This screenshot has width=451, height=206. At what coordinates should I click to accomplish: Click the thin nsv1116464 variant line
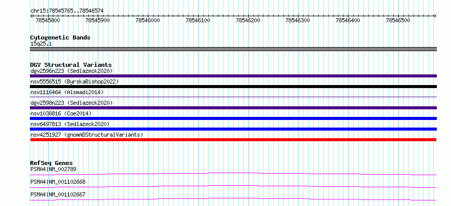[x=233, y=97]
